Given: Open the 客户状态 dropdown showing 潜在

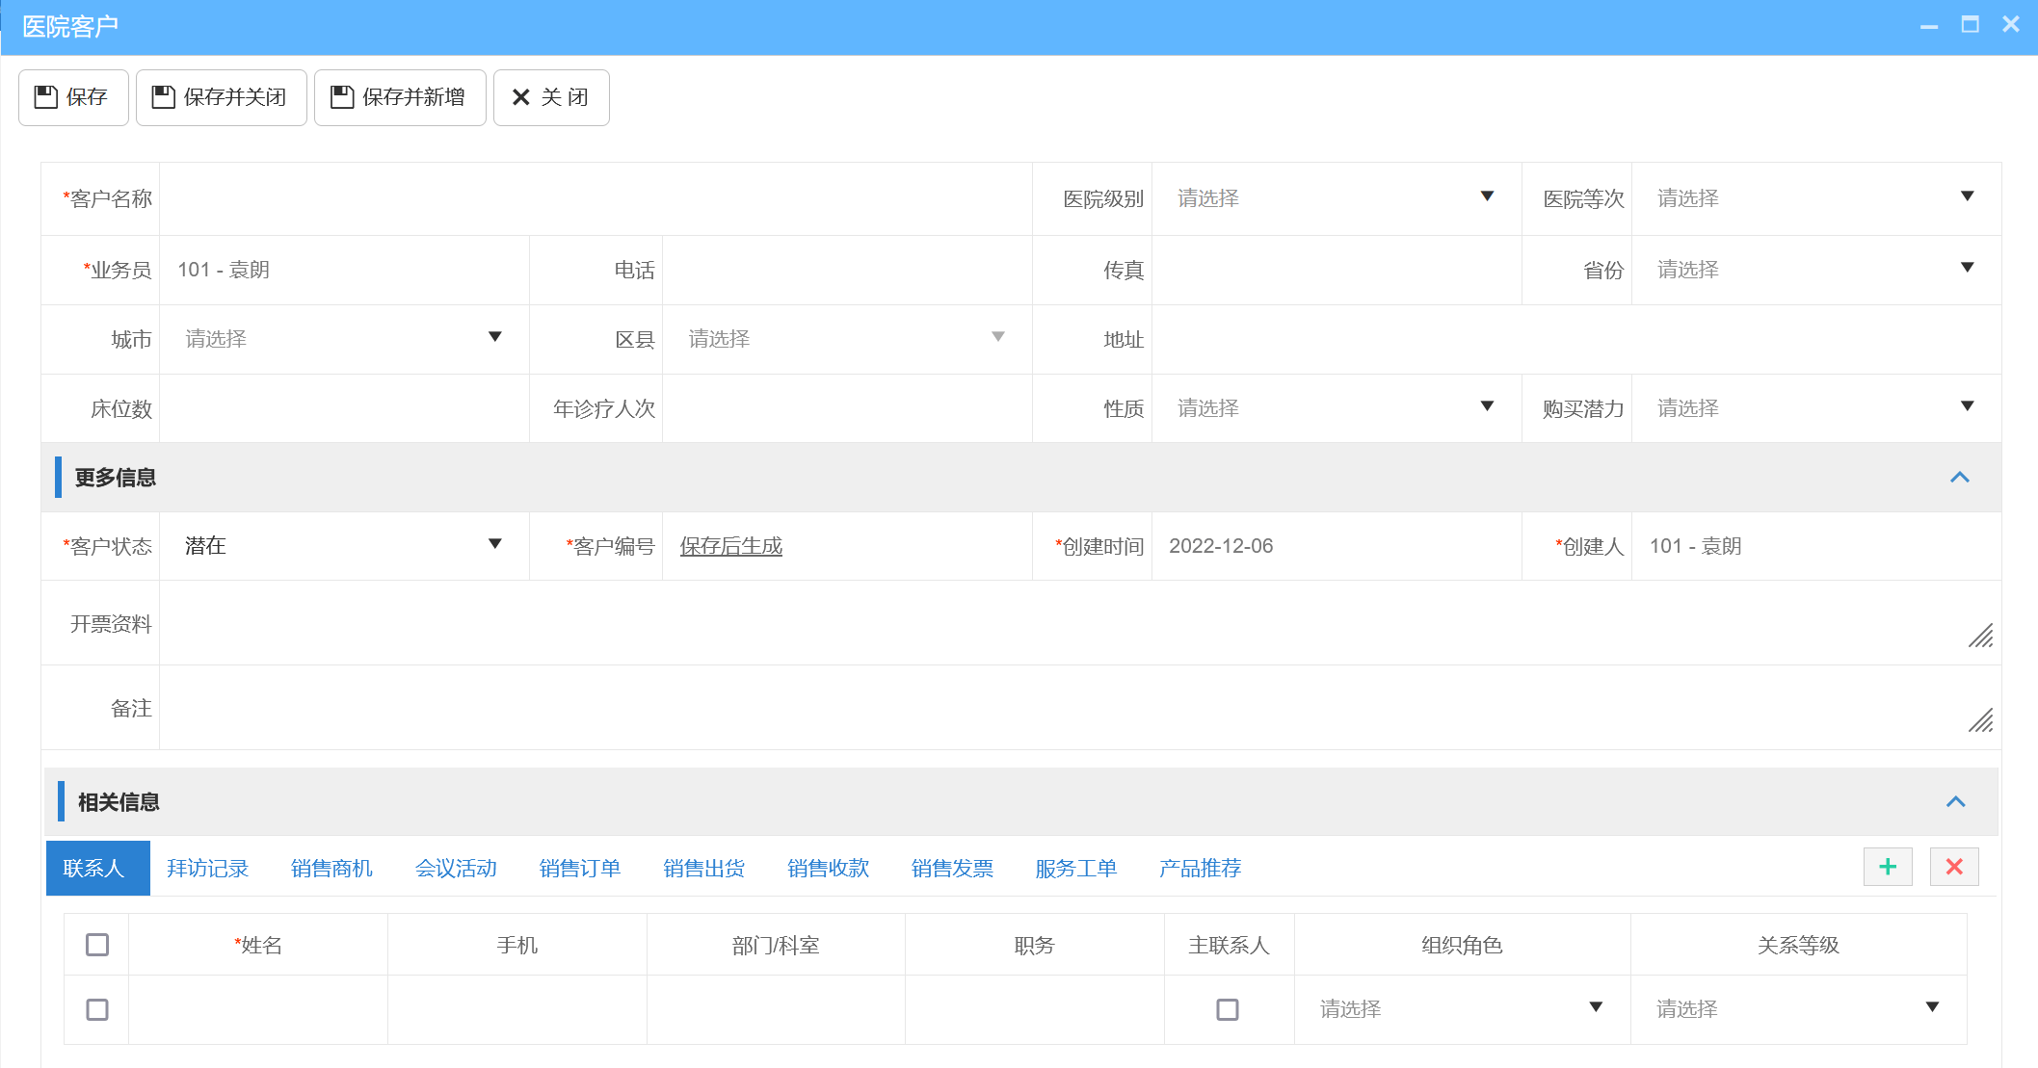Looking at the screenshot, I should [x=495, y=545].
